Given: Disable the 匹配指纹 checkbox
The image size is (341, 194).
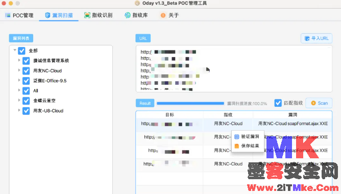Looking at the screenshot, I should [x=278, y=103].
